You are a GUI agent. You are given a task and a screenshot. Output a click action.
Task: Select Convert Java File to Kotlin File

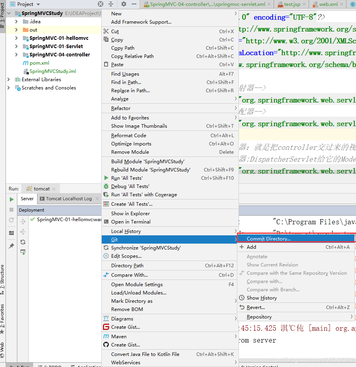170,354
